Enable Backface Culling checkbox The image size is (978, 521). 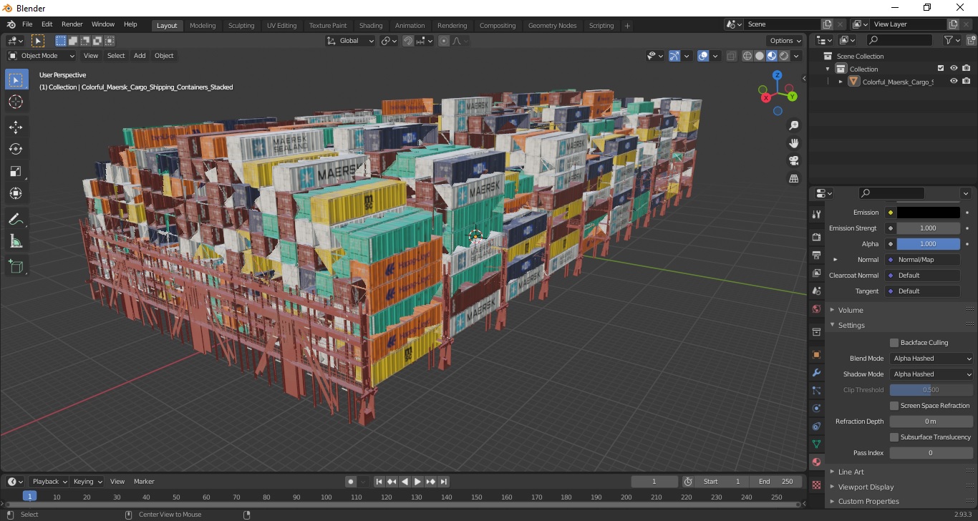point(894,343)
